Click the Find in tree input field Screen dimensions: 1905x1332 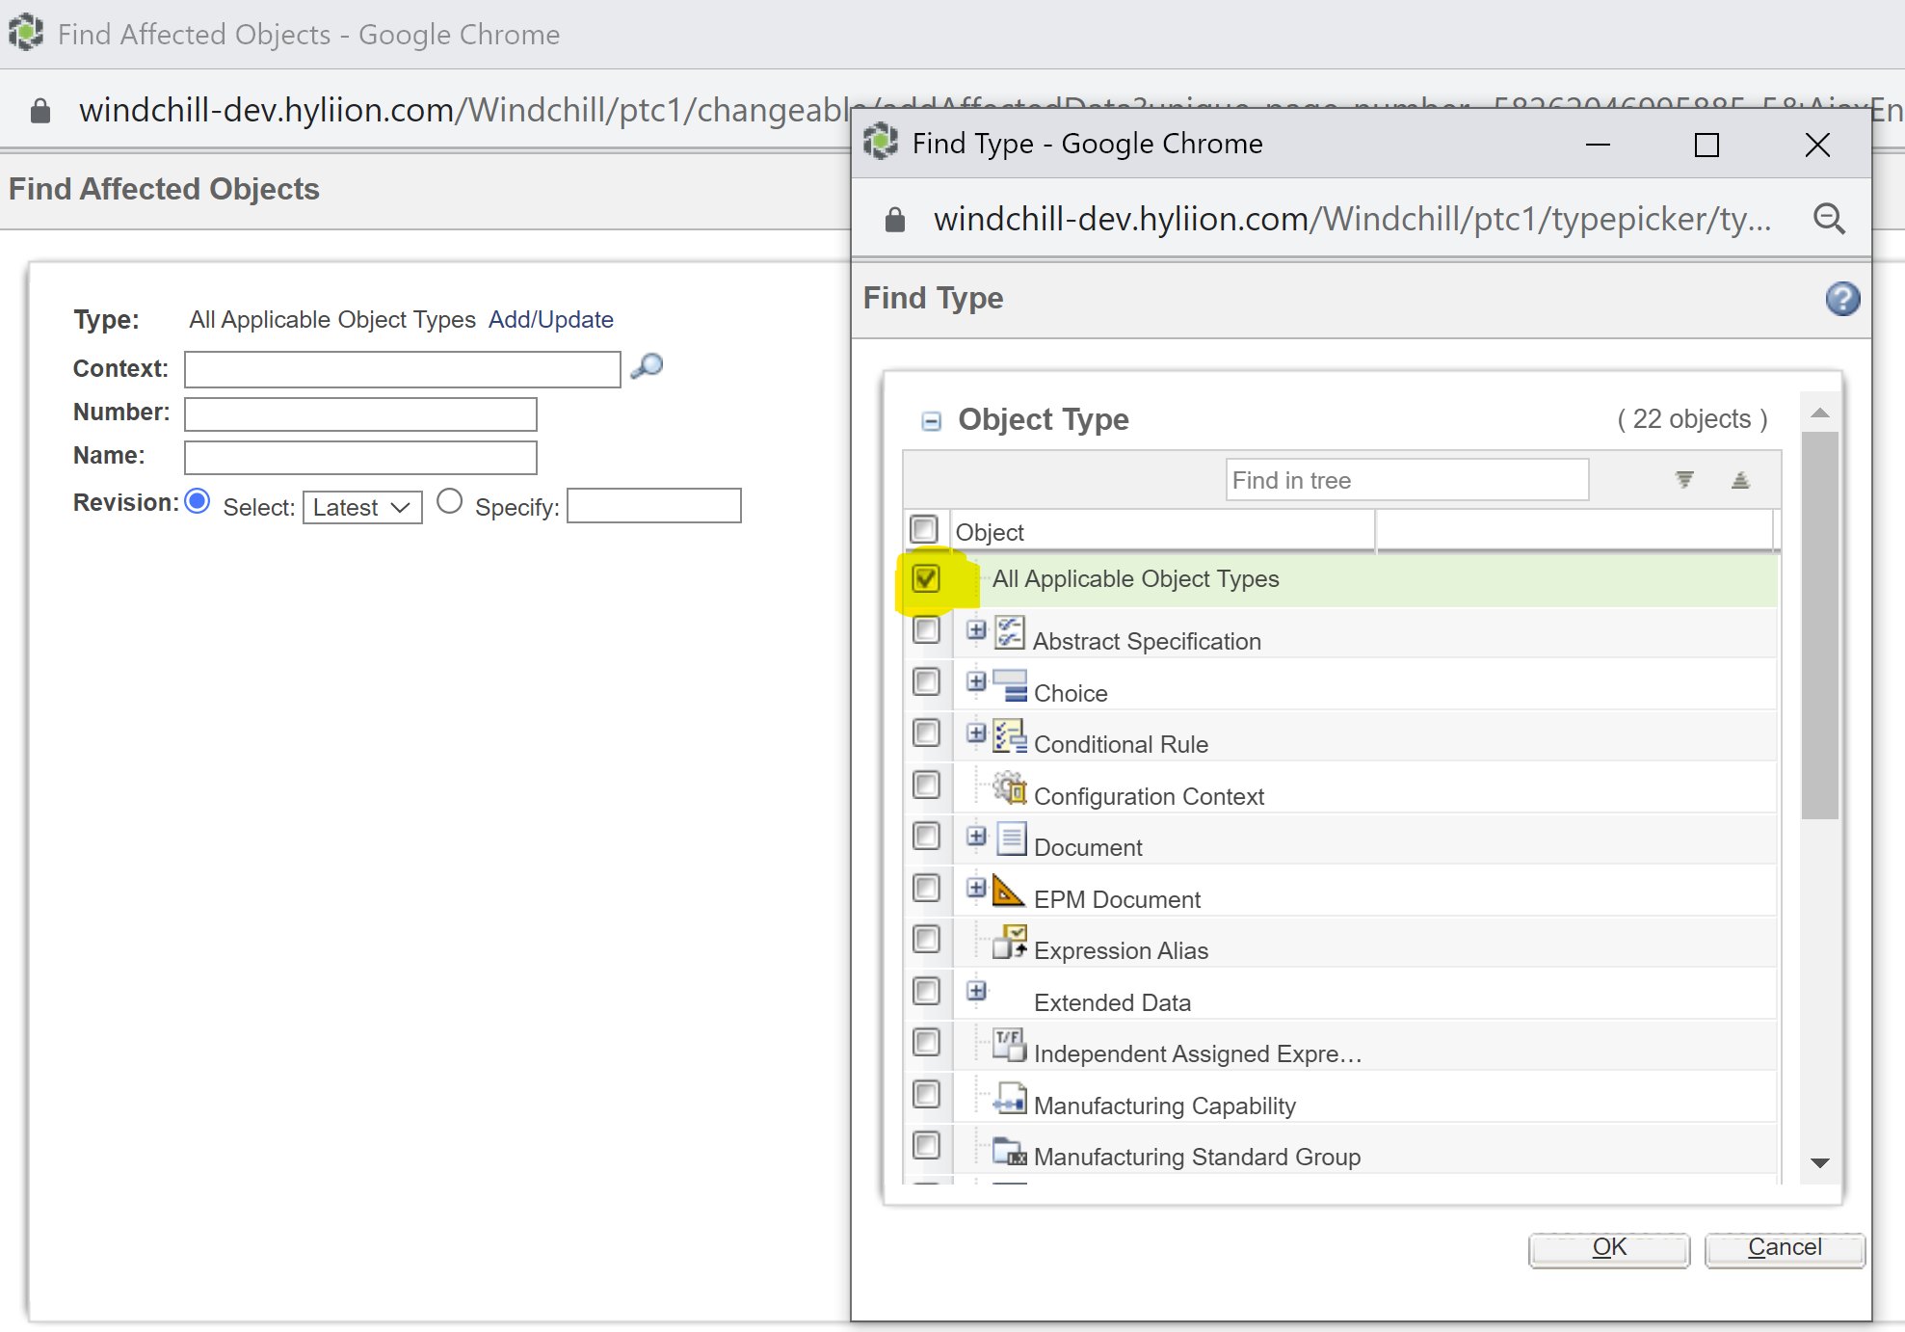click(x=1406, y=480)
